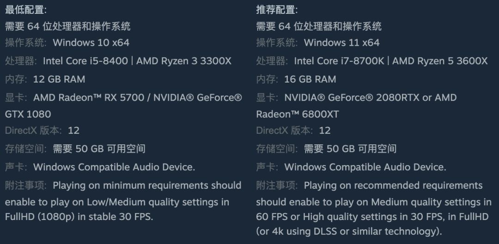The height and width of the screenshot is (244, 499).
Task: Select the 12 GB RAM memory value
Action: click(x=59, y=79)
